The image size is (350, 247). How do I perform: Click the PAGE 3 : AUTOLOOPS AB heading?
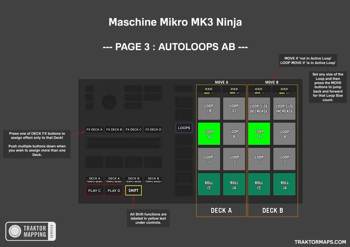175,47
